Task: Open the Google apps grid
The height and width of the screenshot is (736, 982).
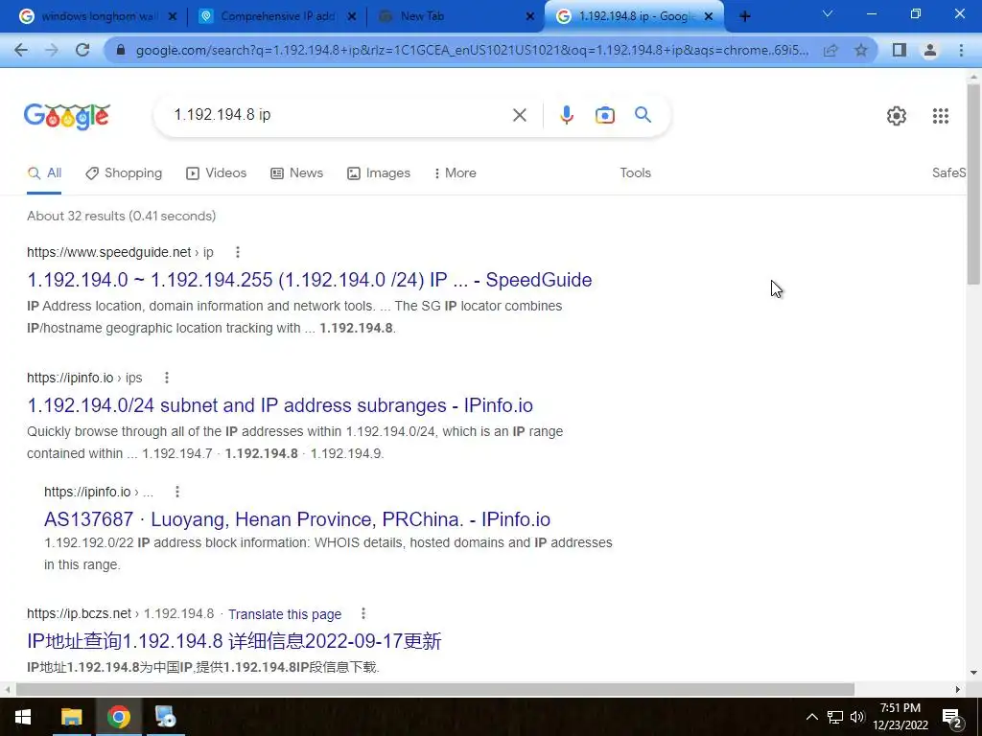Action: click(940, 116)
